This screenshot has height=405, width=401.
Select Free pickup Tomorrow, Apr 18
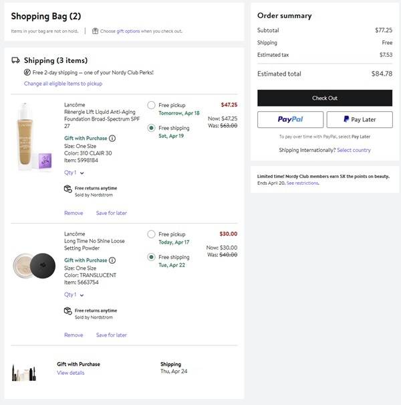coord(152,105)
